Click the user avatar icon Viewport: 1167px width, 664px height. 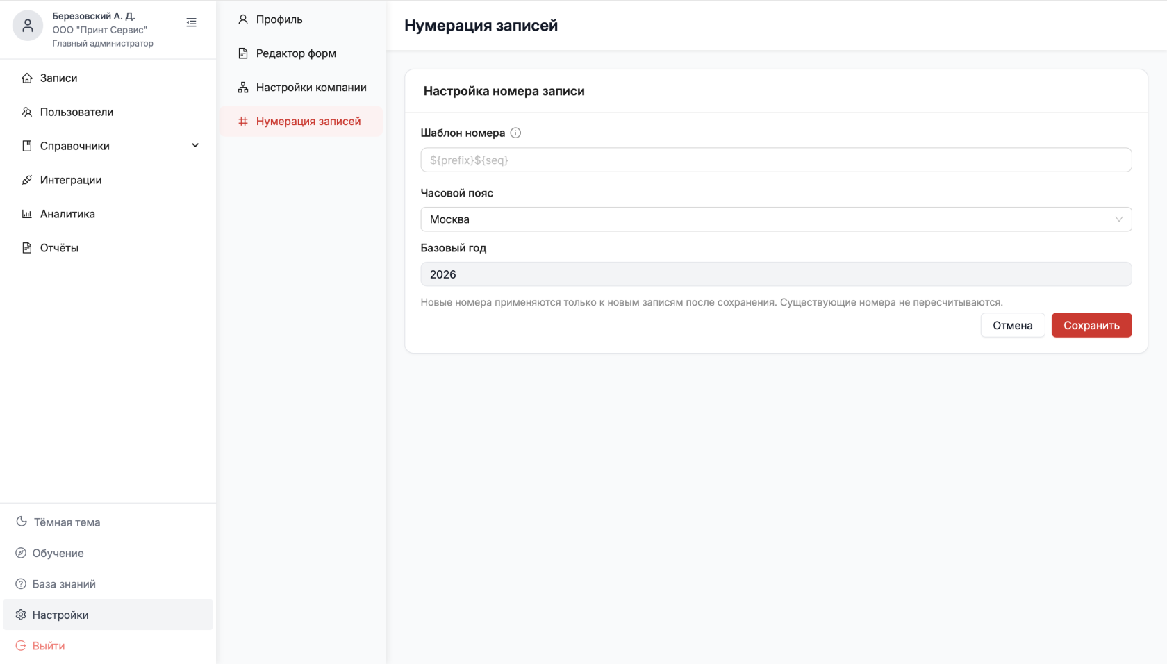coord(28,26)
